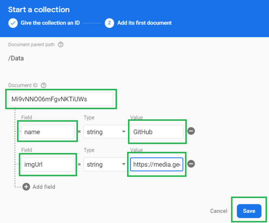Image resolution: width=269 pixels, height=223 pixels.
Task: Edit the 'GitHub' value input
Action: (157, 132)
